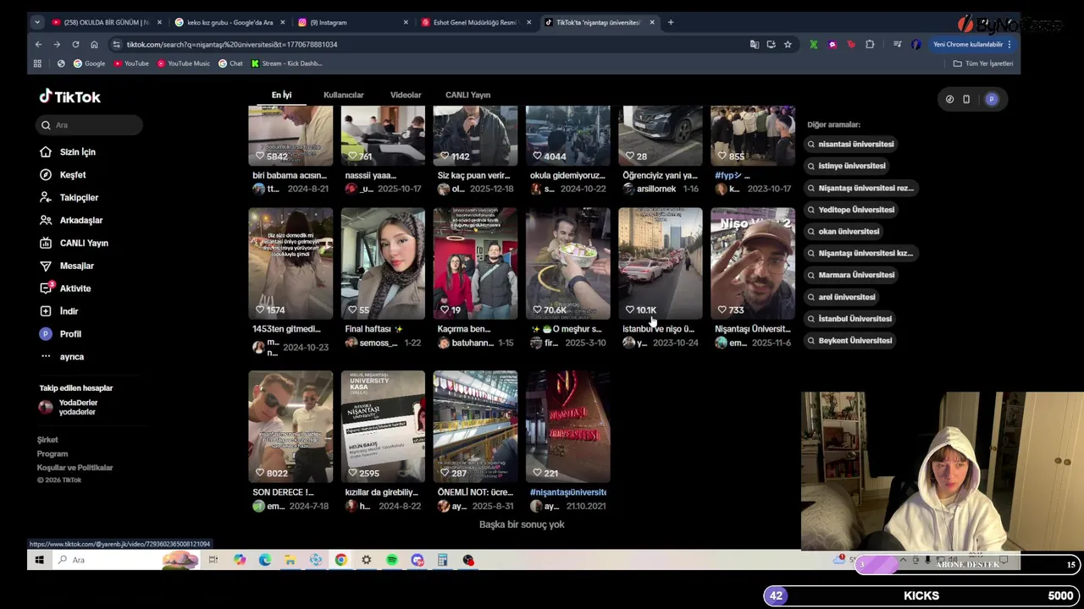
Task: Click Şirket footer link
Action: [47, 440]
